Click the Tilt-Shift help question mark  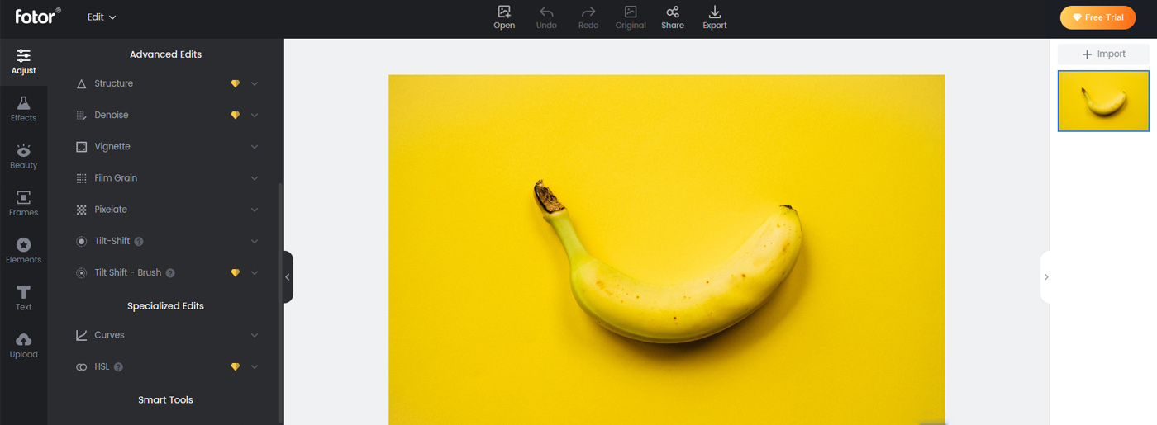(x=139, y=242)
